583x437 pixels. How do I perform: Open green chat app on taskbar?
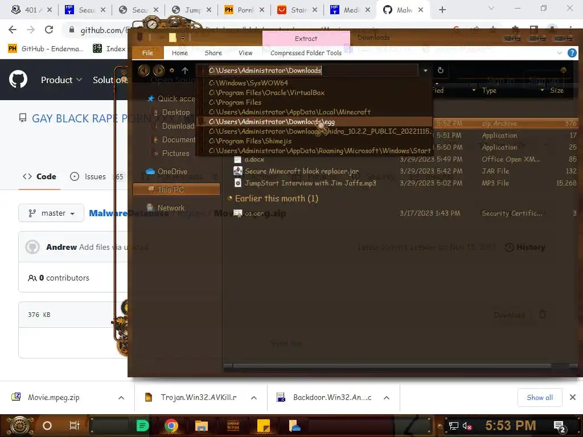point(142,426)
